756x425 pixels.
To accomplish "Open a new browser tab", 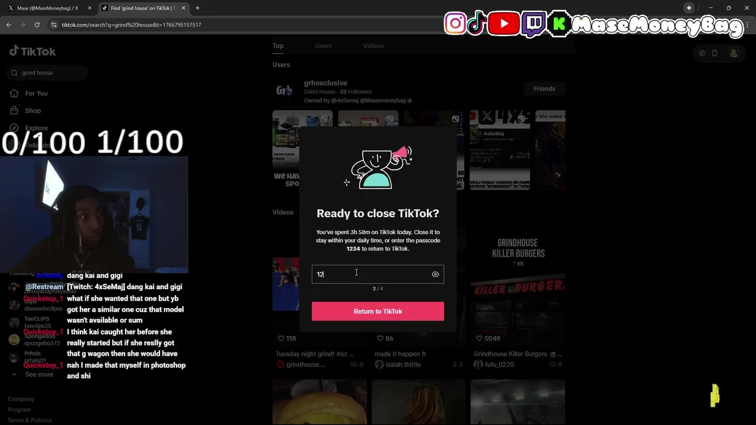I will 197,8.
